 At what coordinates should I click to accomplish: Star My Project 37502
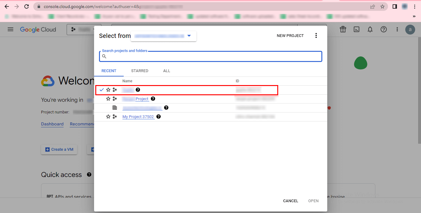[x=108, y=117]
